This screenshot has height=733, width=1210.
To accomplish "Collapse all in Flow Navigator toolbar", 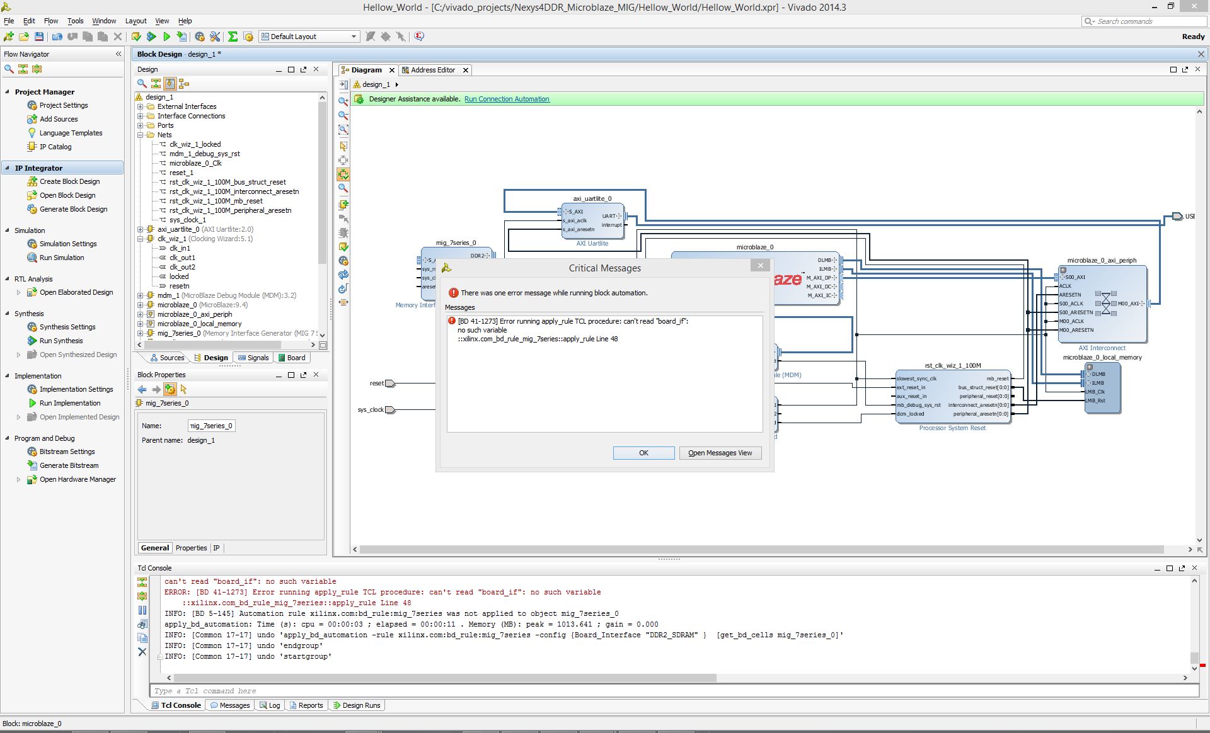I will [x=23, y=69].
